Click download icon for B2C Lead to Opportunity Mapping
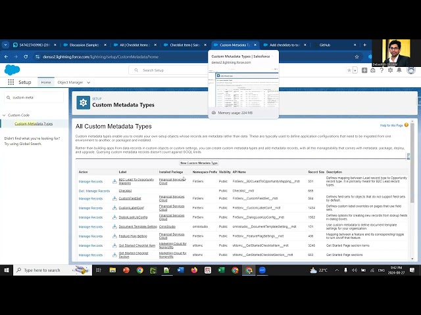Image resolution: width=421 pixels, height=315 pixels. click(114, 181)
